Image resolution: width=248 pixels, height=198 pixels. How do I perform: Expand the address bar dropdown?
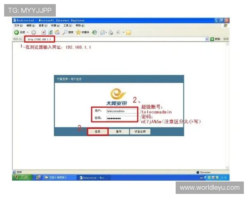[x=207, y=39]
